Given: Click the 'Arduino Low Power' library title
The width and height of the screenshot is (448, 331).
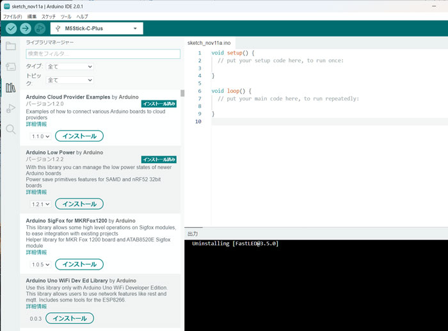Looking at the screenshot, I should [x=51, y=152].
